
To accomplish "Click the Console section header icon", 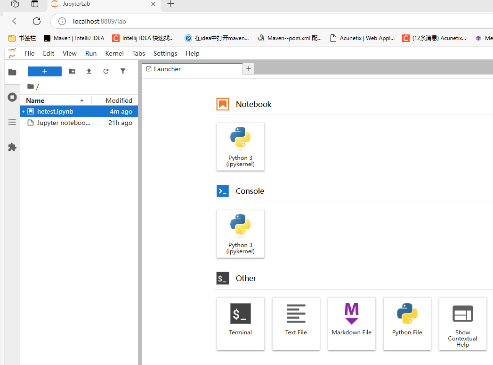I will (x=223, y=191).
